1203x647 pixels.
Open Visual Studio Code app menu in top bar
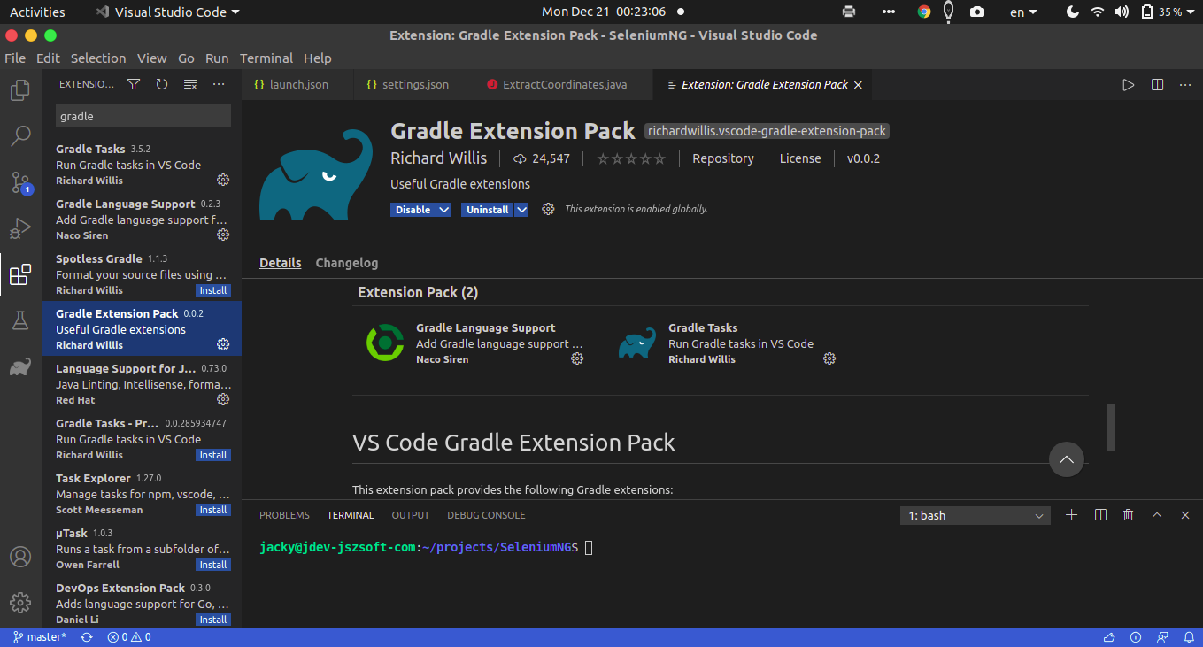tap(166, 12)
